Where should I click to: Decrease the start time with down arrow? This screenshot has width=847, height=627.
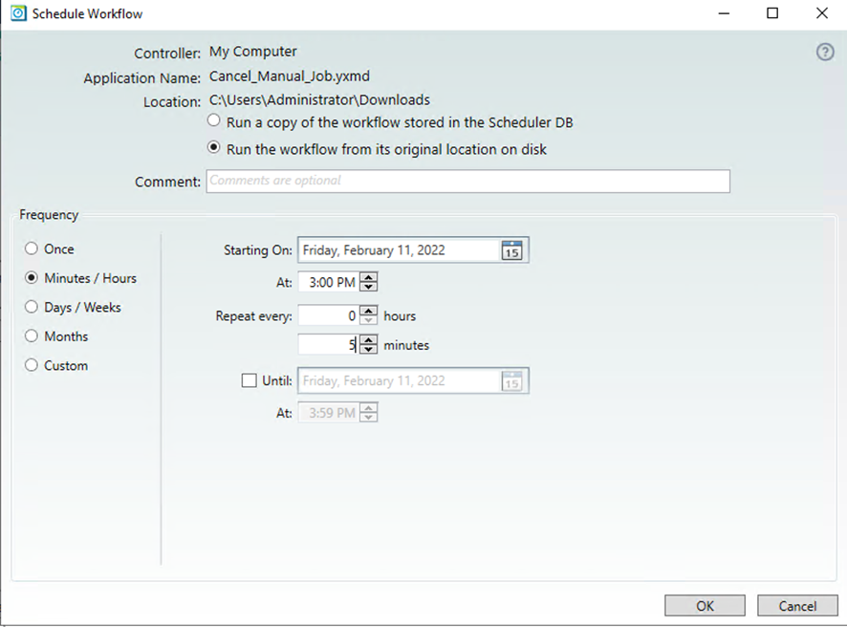369,286
